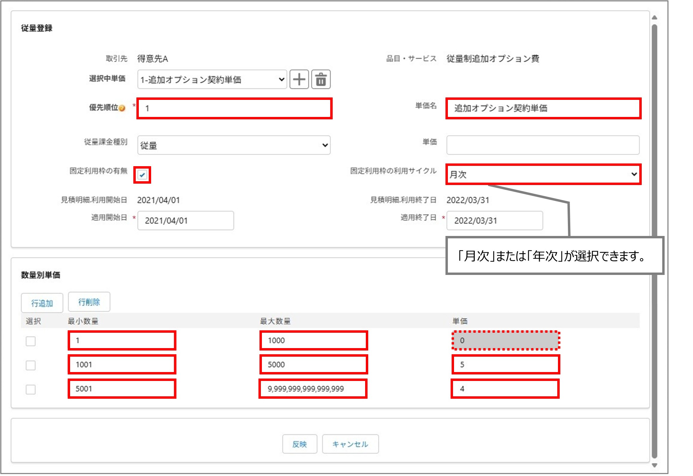Open the 従量課金種別 dropdown showing 従量
Viewport: 693px width, 476px height.
(x=234, y=145)
